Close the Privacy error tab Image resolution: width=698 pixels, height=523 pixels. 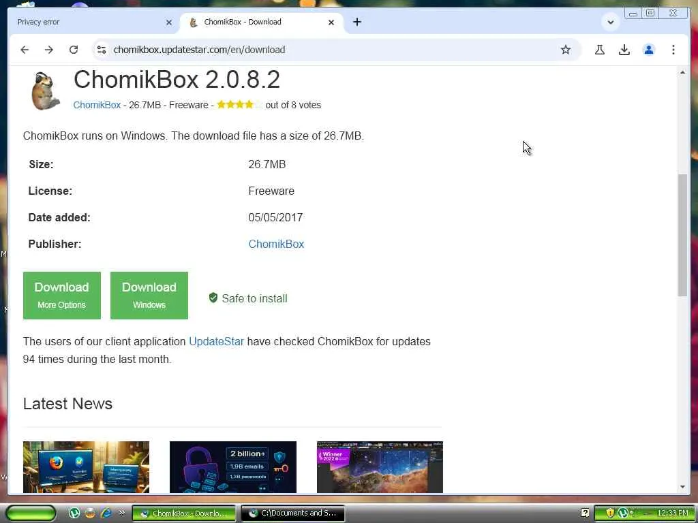(x=169, y=22)
